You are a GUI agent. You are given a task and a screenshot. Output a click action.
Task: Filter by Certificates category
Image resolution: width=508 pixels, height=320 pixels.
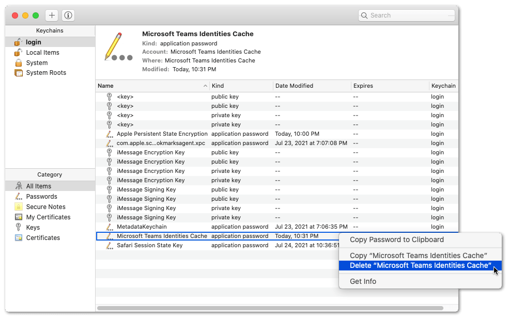pos(50,238)
